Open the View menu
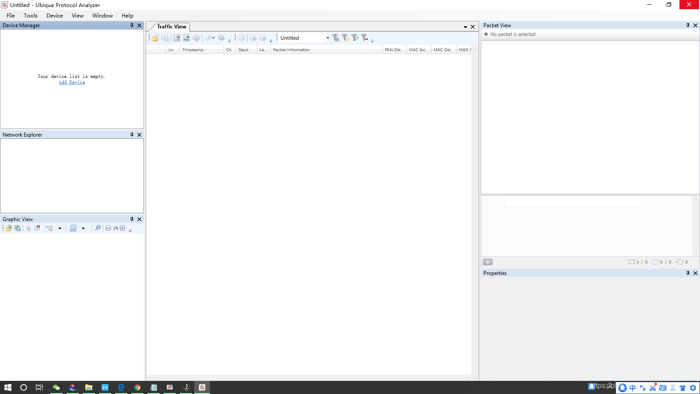The width and height of the screenshot is (700, 394). pyautogui.click(x=77, y=16)
